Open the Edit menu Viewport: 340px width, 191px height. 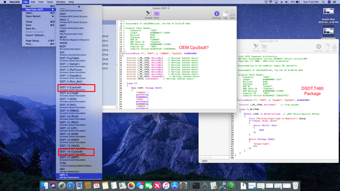pos(33,2)
